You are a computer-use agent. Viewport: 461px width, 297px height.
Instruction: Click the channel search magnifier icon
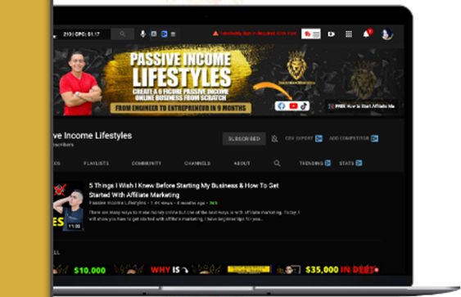[277, 164]
